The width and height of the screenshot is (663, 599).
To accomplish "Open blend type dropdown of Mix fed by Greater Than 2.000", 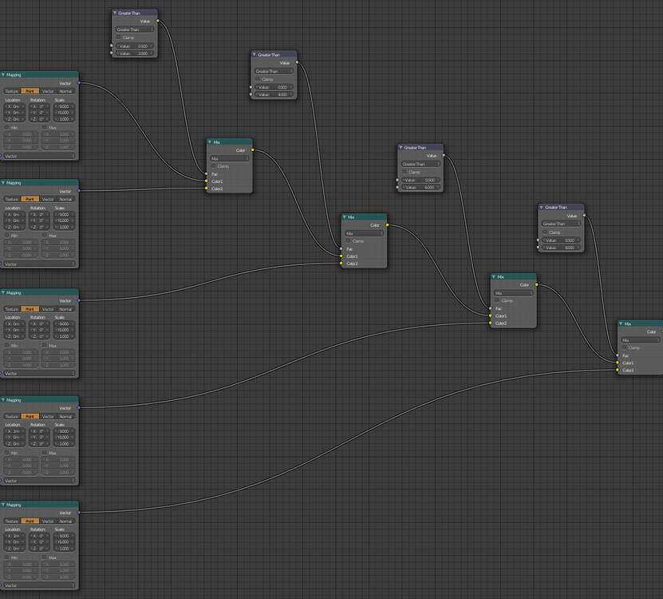I will (x=230, y=158).
